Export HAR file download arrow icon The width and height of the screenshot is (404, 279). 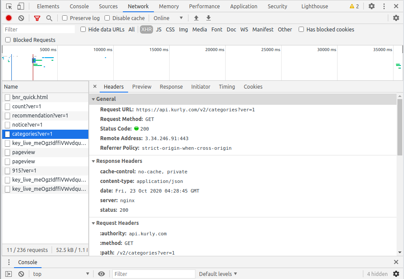click(x=209, y=18)
